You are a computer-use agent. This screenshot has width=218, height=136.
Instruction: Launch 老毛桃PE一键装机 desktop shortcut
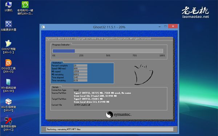25,8
